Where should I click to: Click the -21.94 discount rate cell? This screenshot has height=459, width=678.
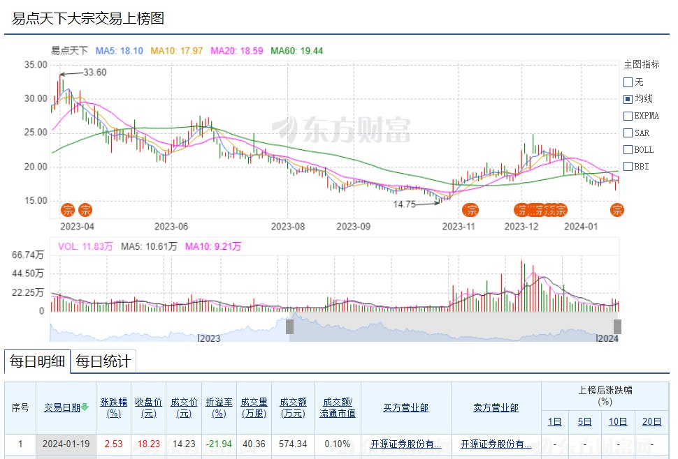(219, 444)
